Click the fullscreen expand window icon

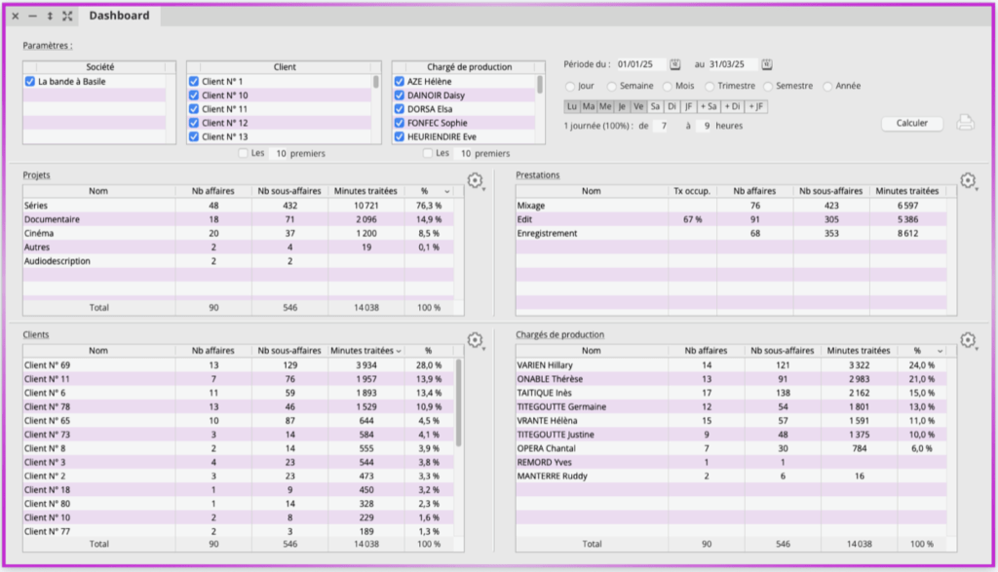(67, 16)
